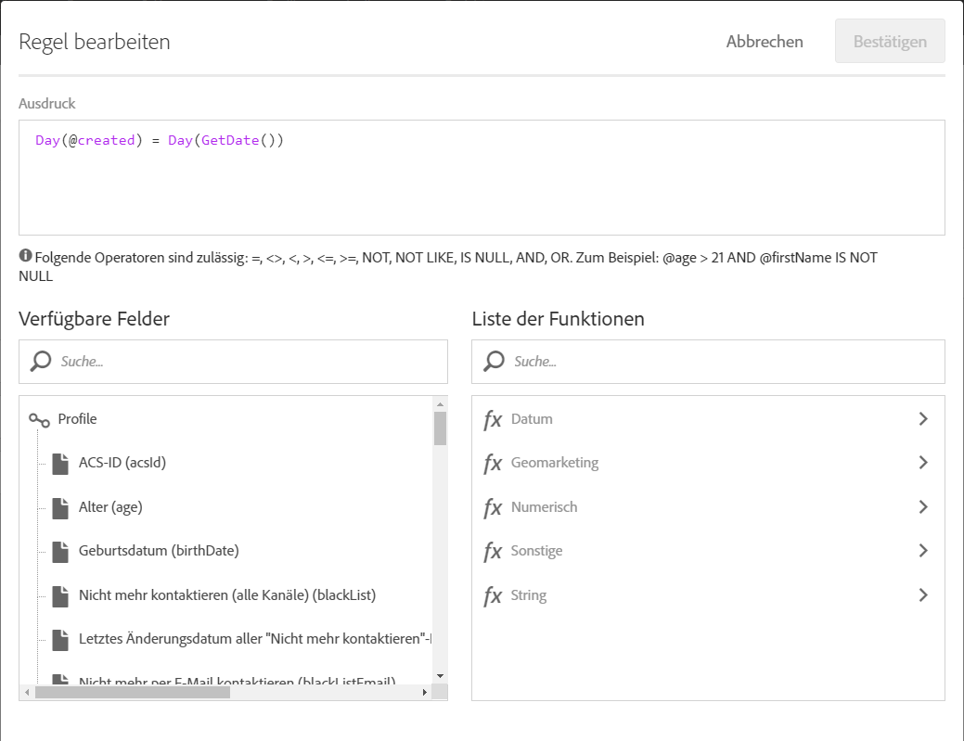Screen dimensions: 964x741
Task: Expand the Sonstige functions chevron
Action: pyautogui.click(x=922, y=551)
